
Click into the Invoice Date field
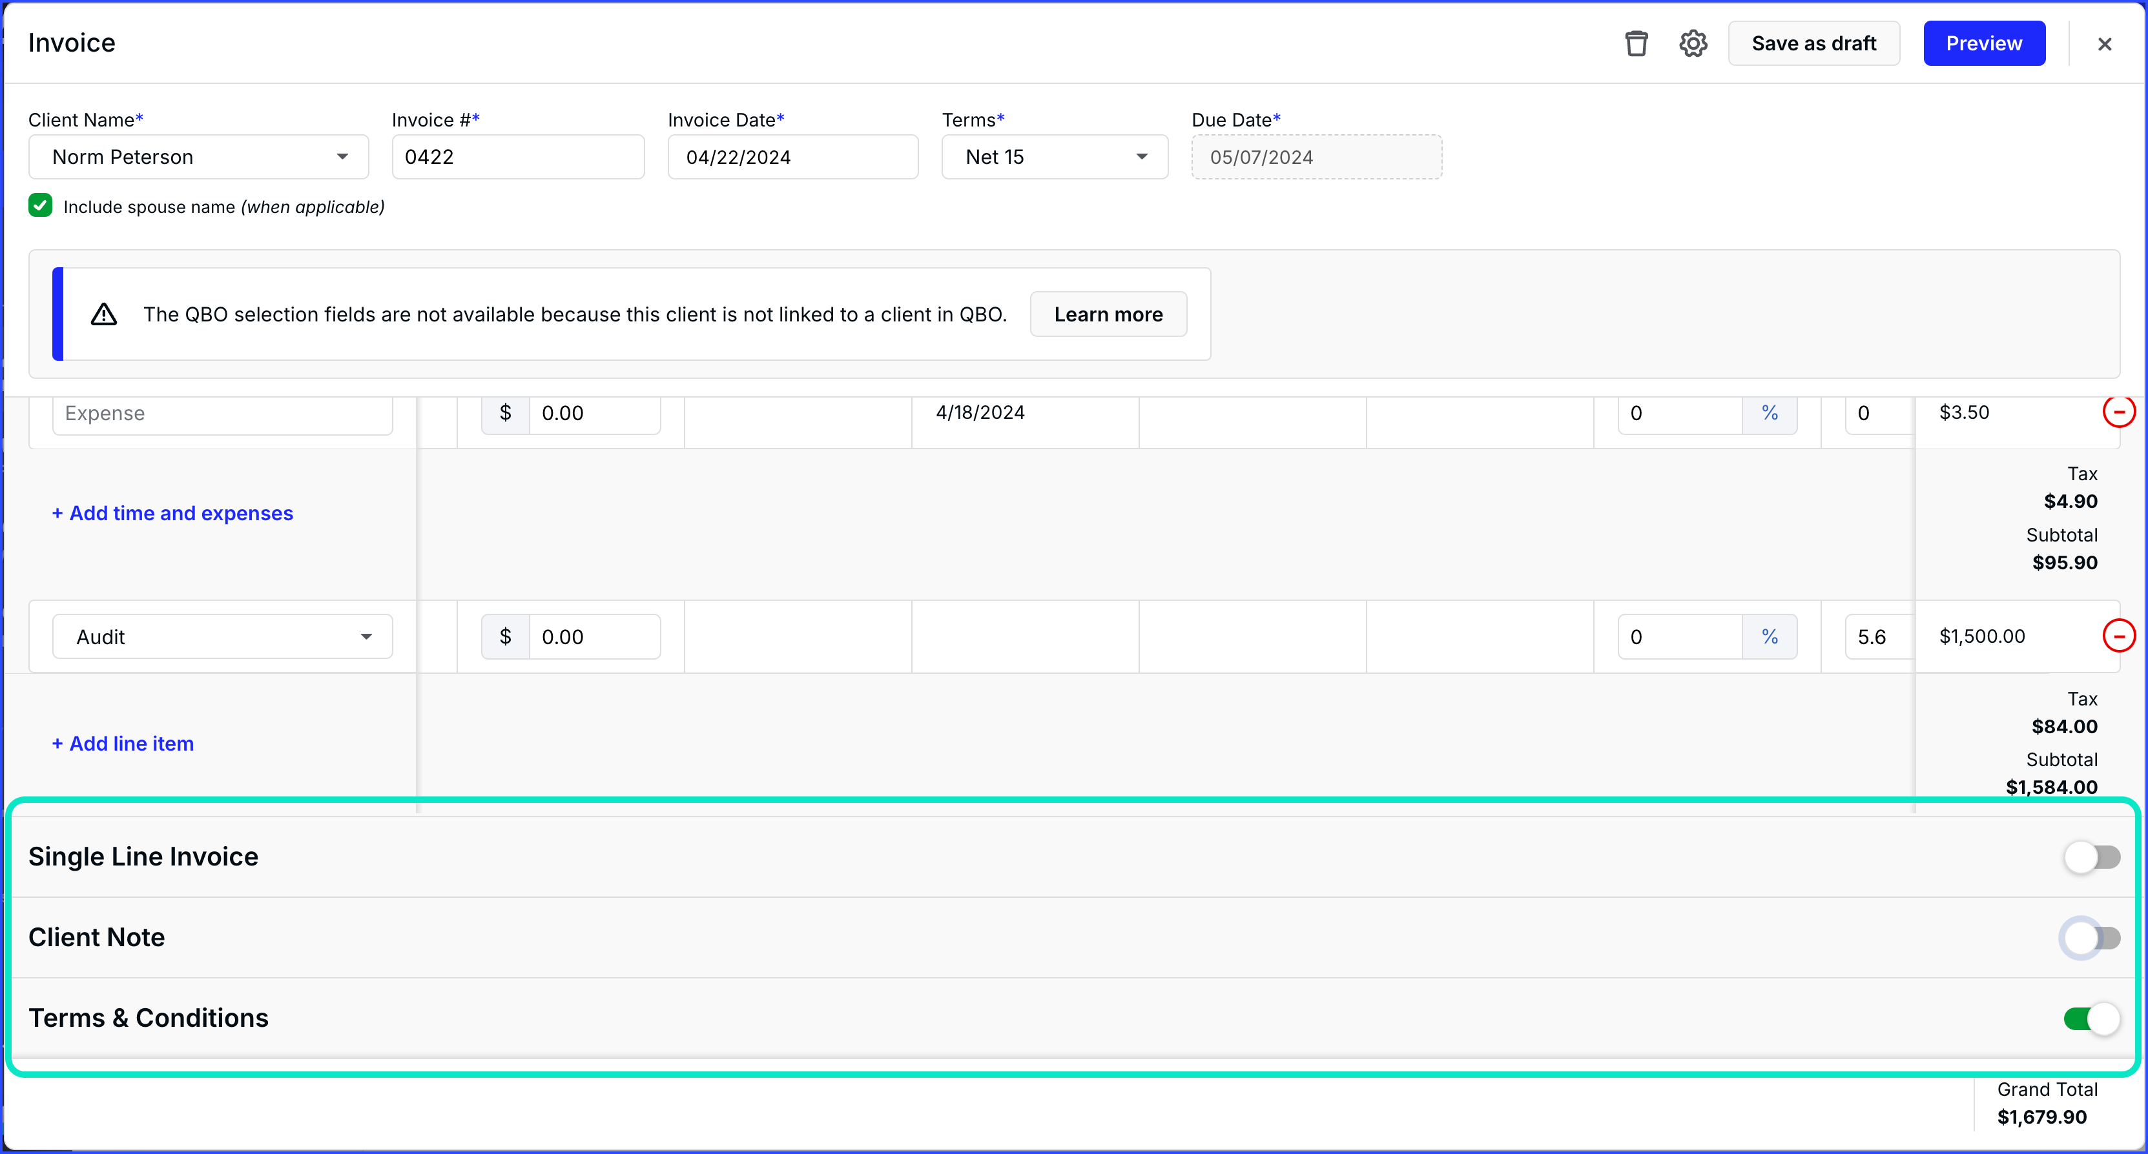[x=792, y=157]
